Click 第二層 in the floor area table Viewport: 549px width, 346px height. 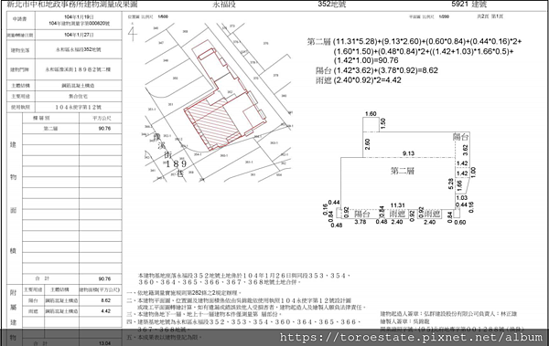click(50, 129)
